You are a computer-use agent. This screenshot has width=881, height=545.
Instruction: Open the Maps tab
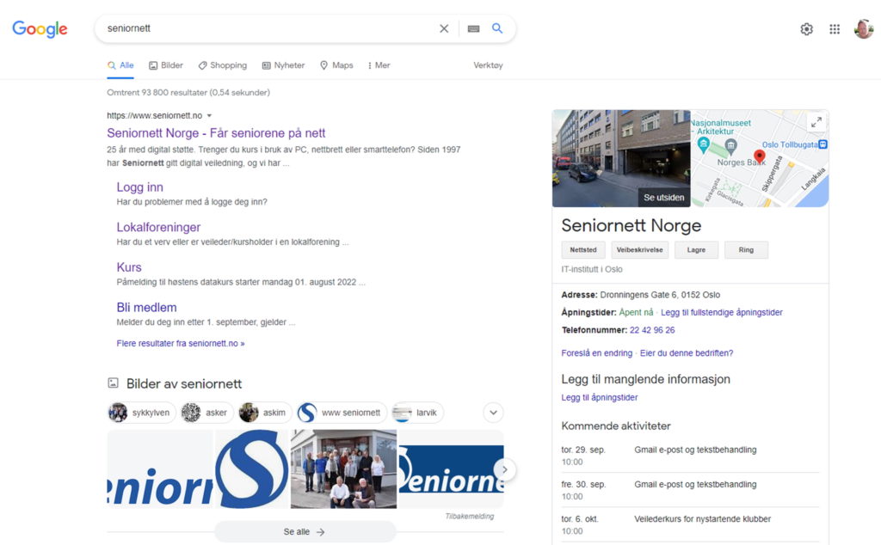336,65
